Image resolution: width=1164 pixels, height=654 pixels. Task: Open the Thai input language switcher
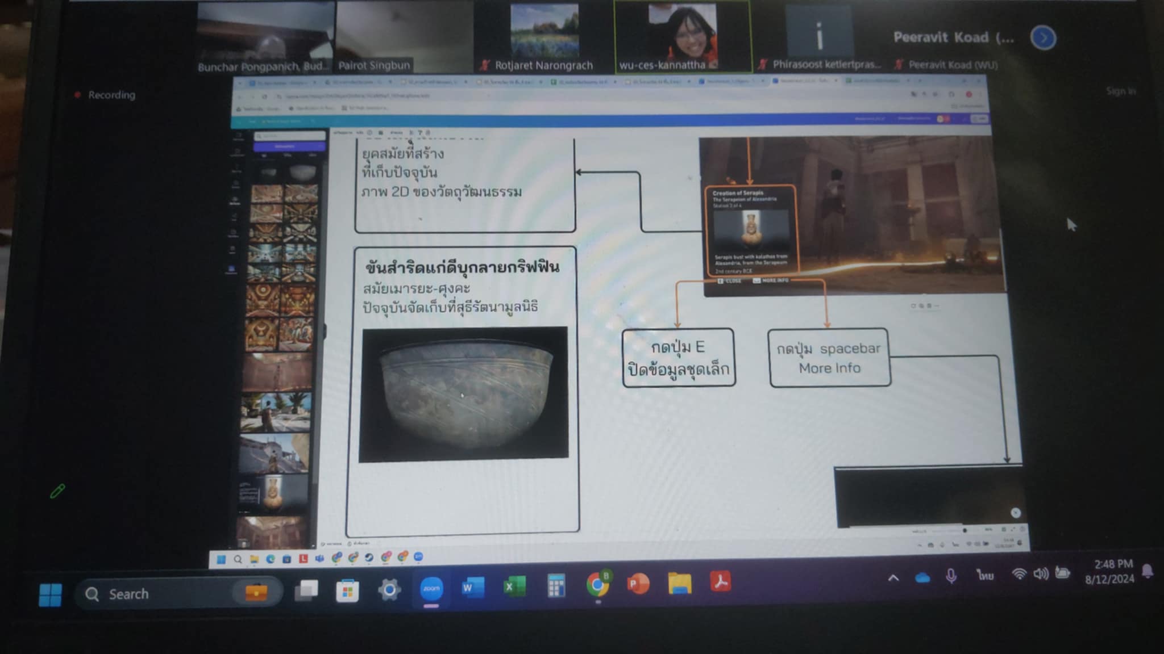986,576
